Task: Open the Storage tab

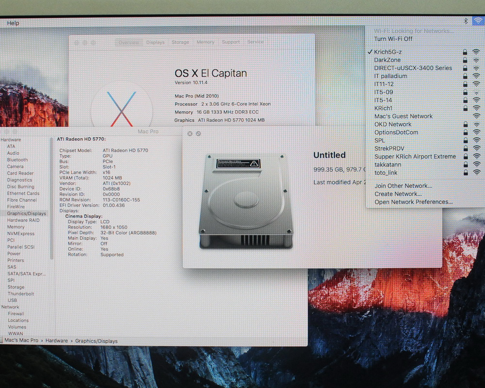Action: point(180,42)
